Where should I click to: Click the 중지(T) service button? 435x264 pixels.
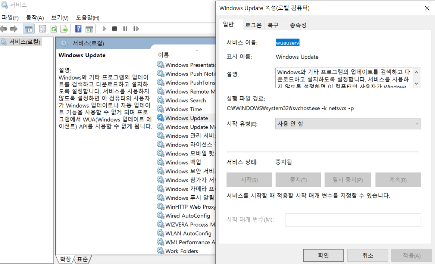tap(298, 180)
